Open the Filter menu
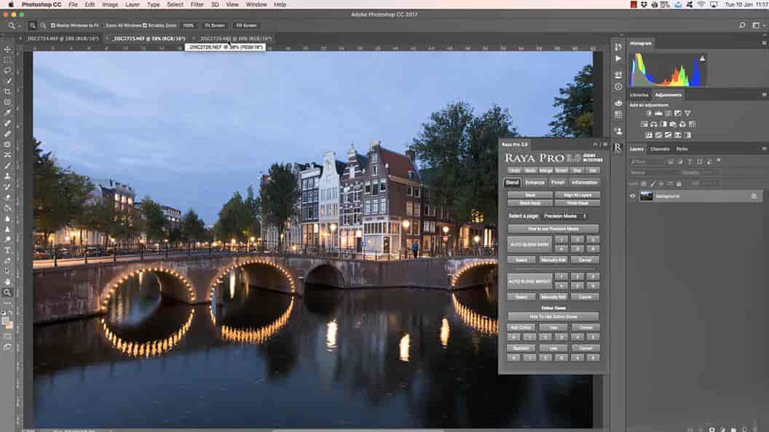This screenshot has width=769, height=432. 197,4
